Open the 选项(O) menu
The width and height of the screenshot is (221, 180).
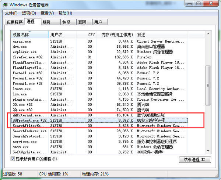[29, 13]
